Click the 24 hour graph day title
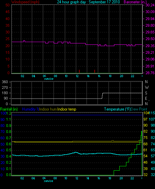This screenshot has width=155, height=189. point(88,2)
